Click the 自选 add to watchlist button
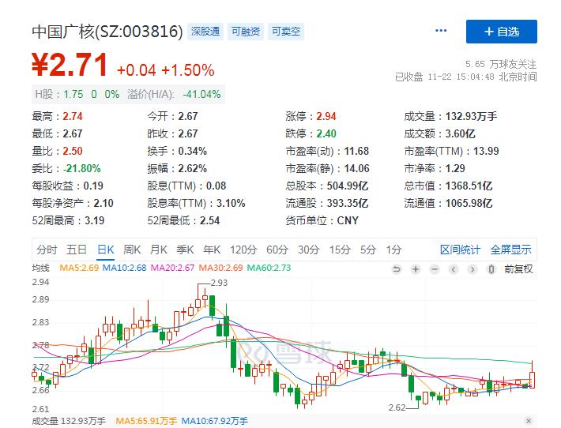 click(x=501, y=32)
